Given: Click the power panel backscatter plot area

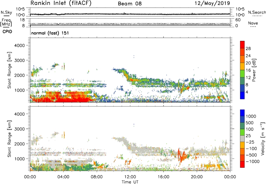Looking at the screenshot, I should 130,70.
